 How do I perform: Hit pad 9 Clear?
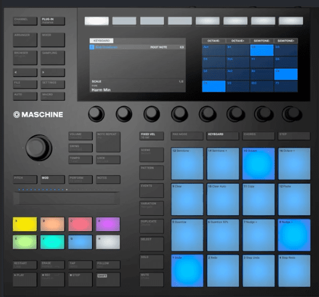(187, 199)
